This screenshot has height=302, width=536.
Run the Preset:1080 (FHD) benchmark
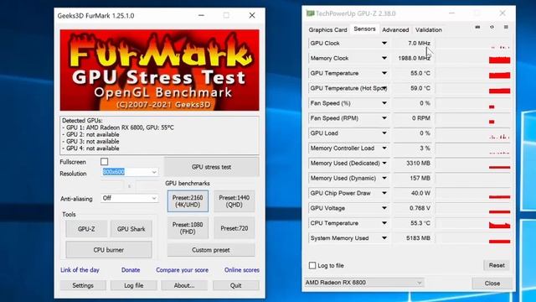point(188,228)
